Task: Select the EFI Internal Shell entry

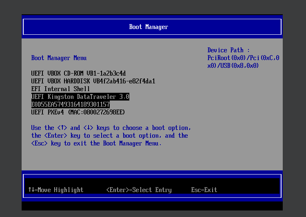Action: click(60, 89)
